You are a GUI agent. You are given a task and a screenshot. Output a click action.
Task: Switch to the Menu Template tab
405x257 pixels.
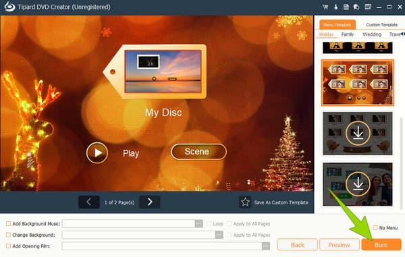pos(337,25)
